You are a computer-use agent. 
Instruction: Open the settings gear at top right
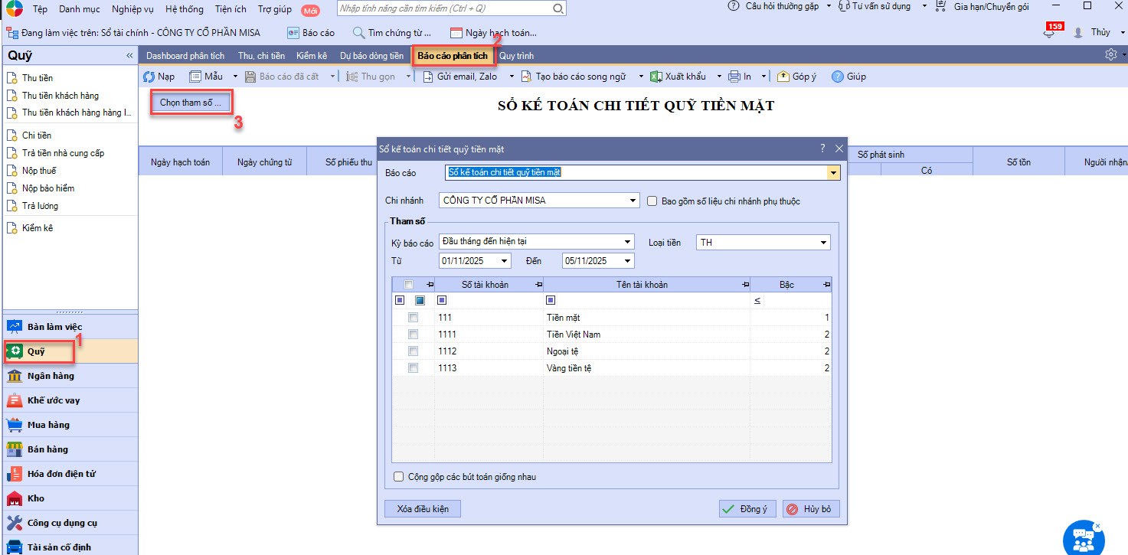click(1110, 55)
